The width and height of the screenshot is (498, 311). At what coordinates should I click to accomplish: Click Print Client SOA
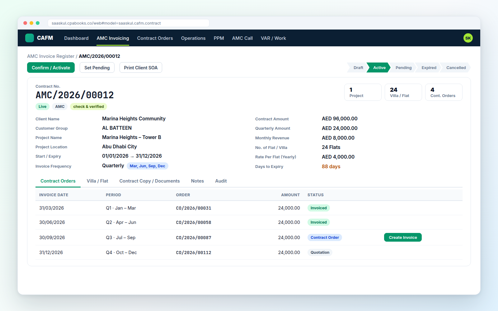141,67
